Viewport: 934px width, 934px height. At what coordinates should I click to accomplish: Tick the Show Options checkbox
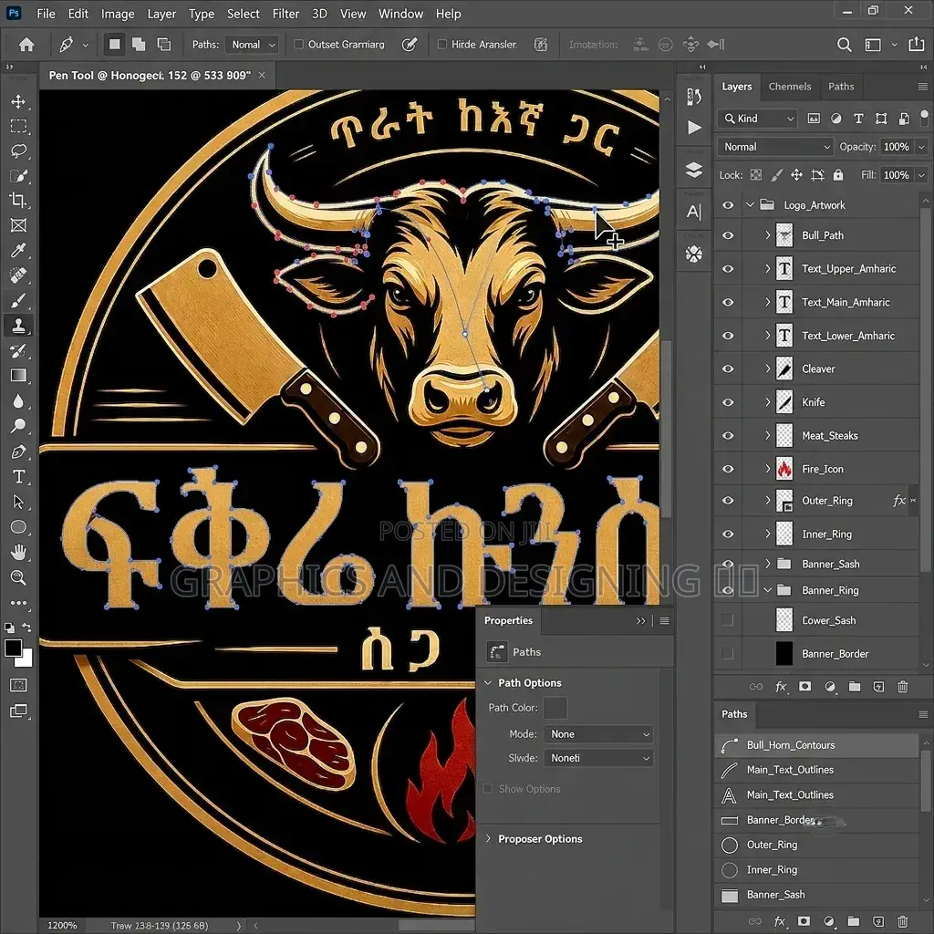coord(488,789)
